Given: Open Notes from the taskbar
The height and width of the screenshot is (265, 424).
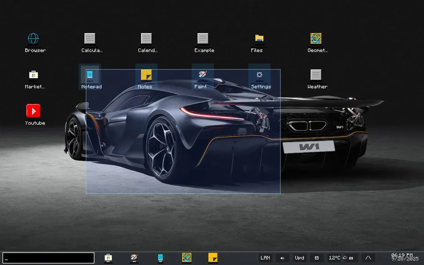Looking at the screenshot, I should point(213,257).
